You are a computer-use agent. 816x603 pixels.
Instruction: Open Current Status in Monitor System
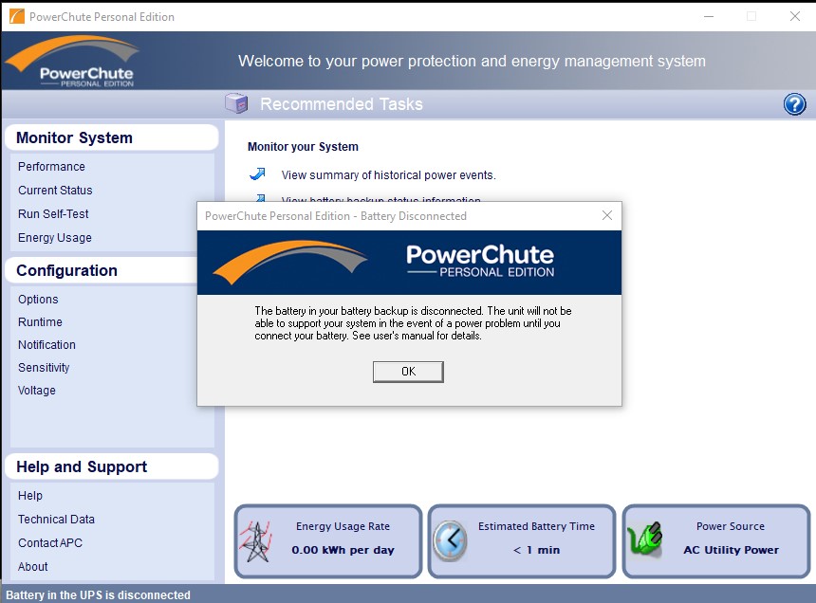[55, 191]
